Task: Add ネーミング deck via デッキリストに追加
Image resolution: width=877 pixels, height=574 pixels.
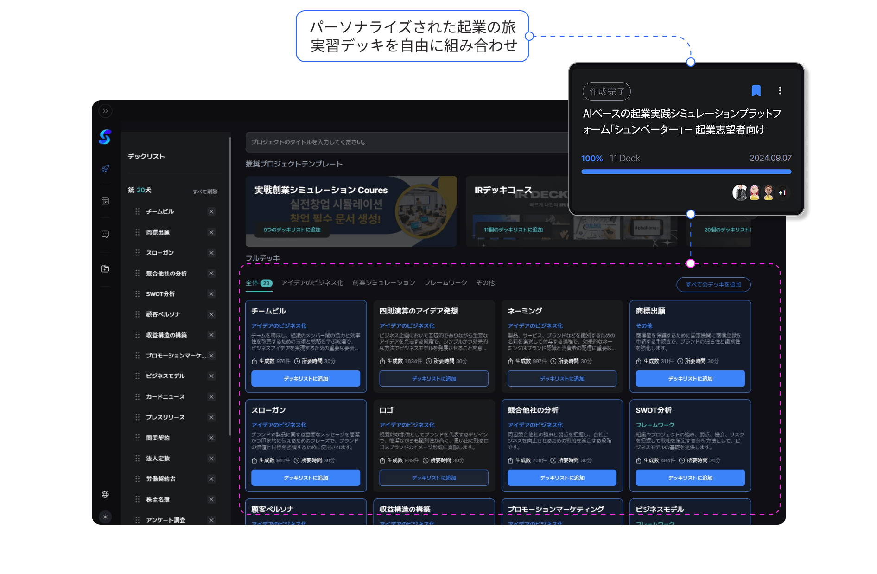Action: 561,378
